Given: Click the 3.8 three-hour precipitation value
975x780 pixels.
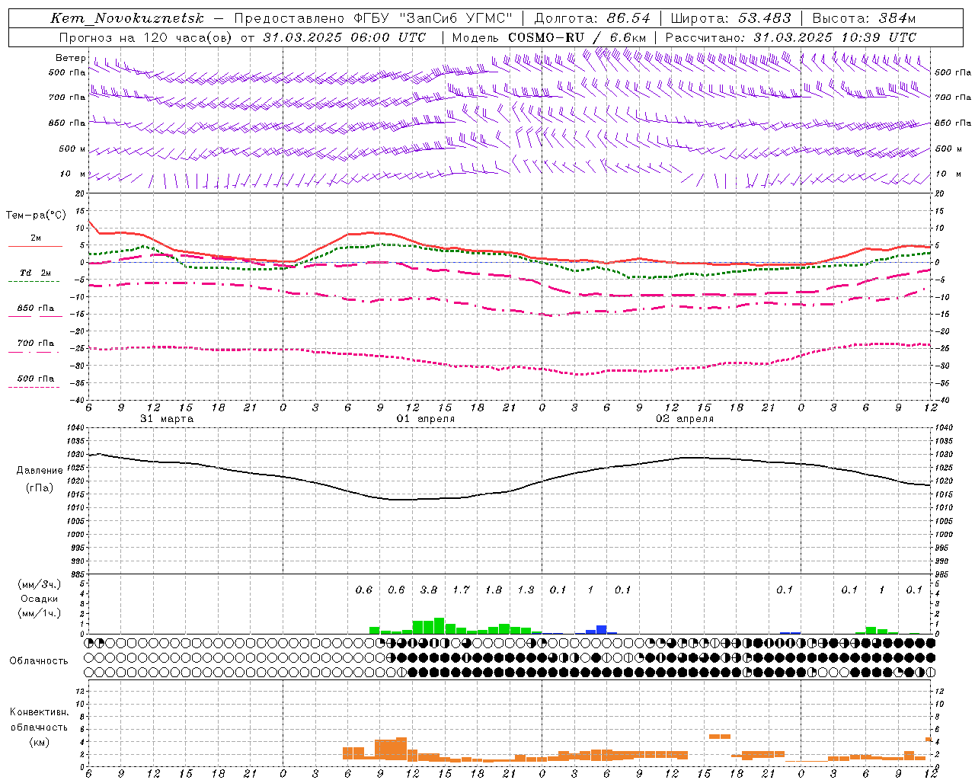Looking at the screenshot, I should pyautogui.click(x=429, y=590).
